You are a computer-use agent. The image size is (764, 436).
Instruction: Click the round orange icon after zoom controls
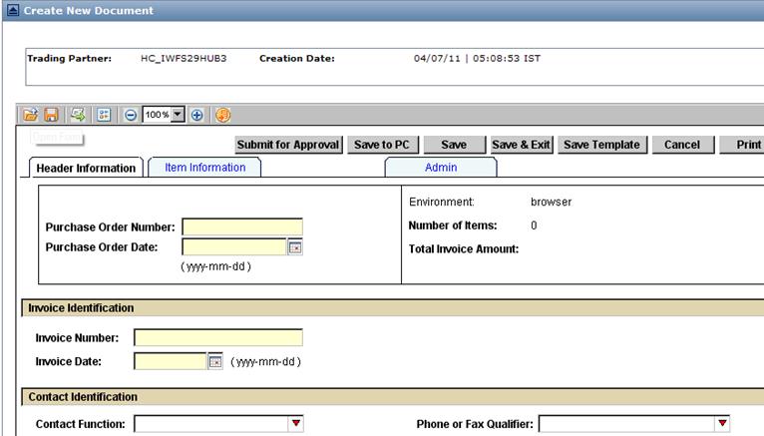222,115
